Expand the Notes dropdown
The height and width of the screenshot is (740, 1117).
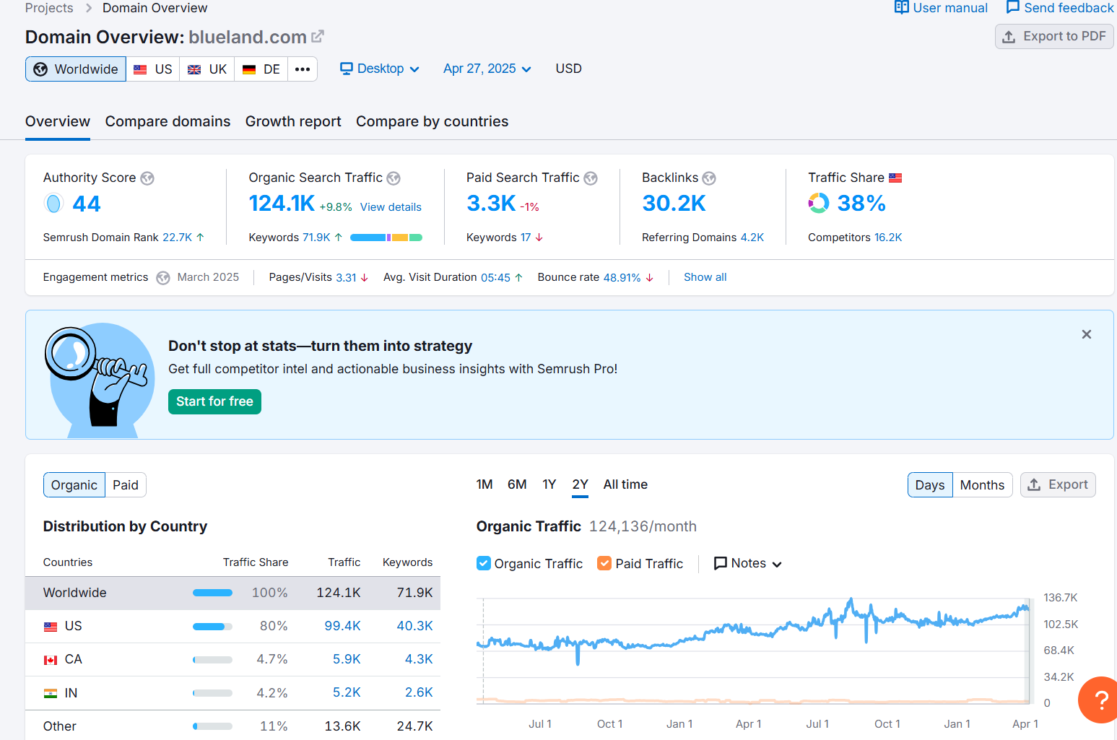[749, 563]
